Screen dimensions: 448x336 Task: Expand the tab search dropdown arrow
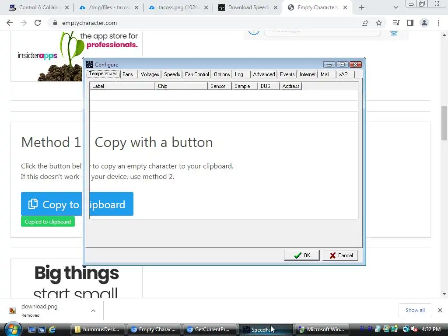point(395,7)
